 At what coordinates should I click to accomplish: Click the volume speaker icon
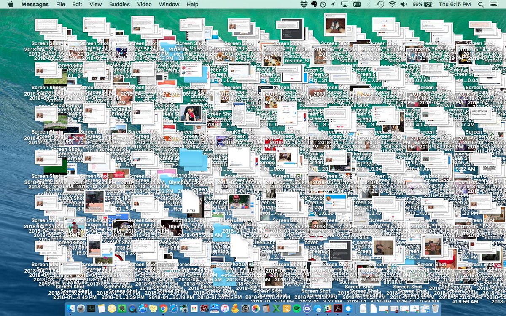[404, 4]
